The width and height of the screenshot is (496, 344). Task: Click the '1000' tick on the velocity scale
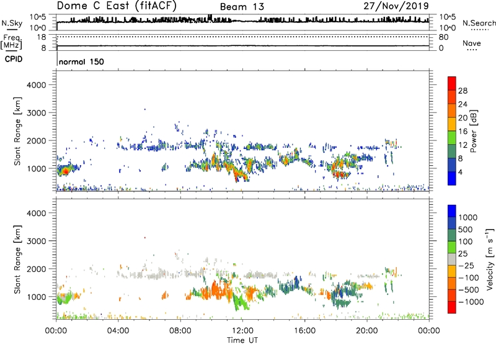tap(468, 217)
